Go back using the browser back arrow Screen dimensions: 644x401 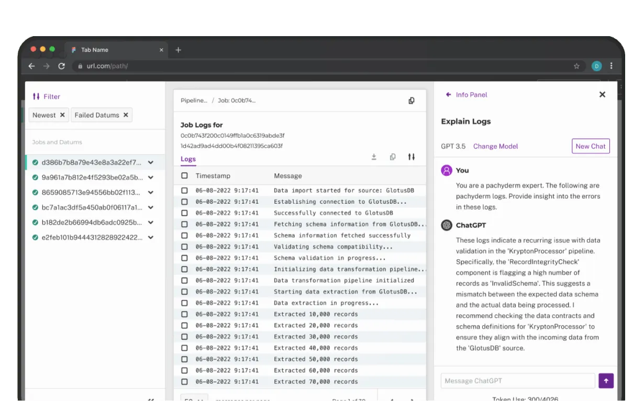[x=31, y=66]
